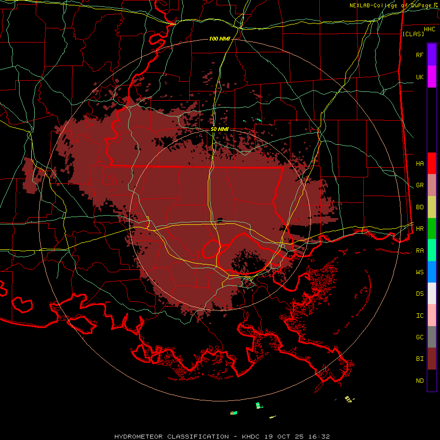Image resolution: width=440 pixels, height=440 pixels.
Task: Click the 'HYDROMETEOR CLASSIFICATION' caption text
Action: click(x=172, y=437)
